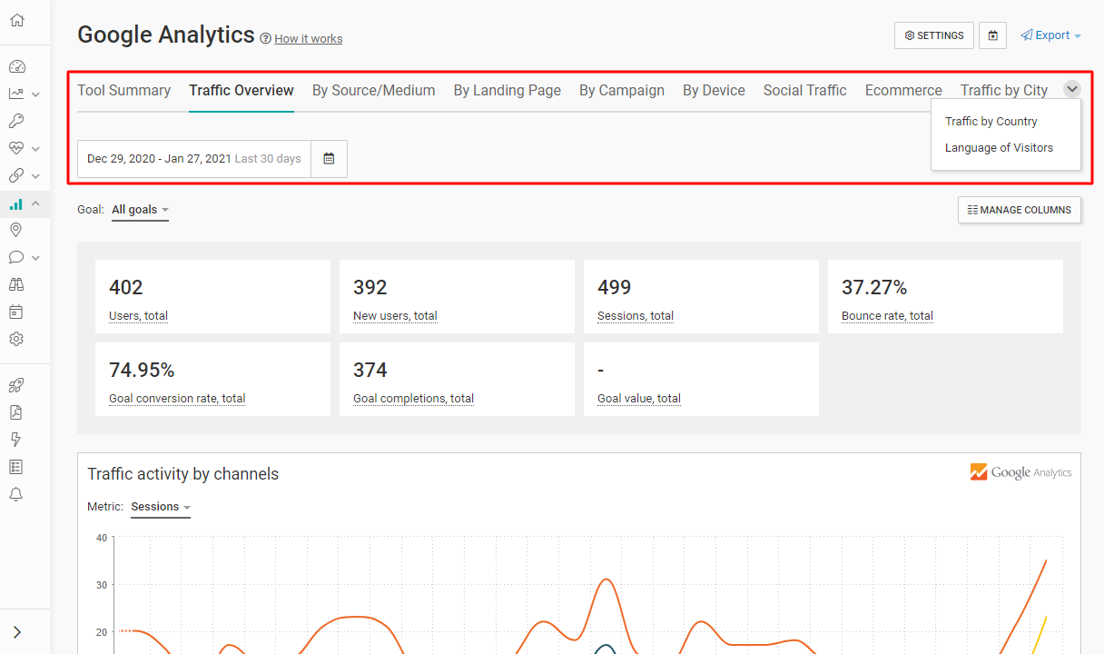Switch to By Landing Page tab

(508, 91)
